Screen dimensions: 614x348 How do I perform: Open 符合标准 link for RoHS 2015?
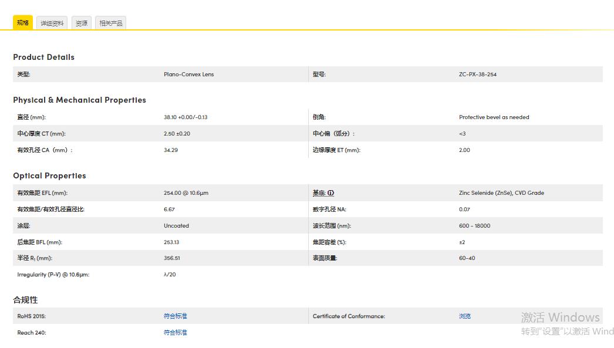click(175, 316)
